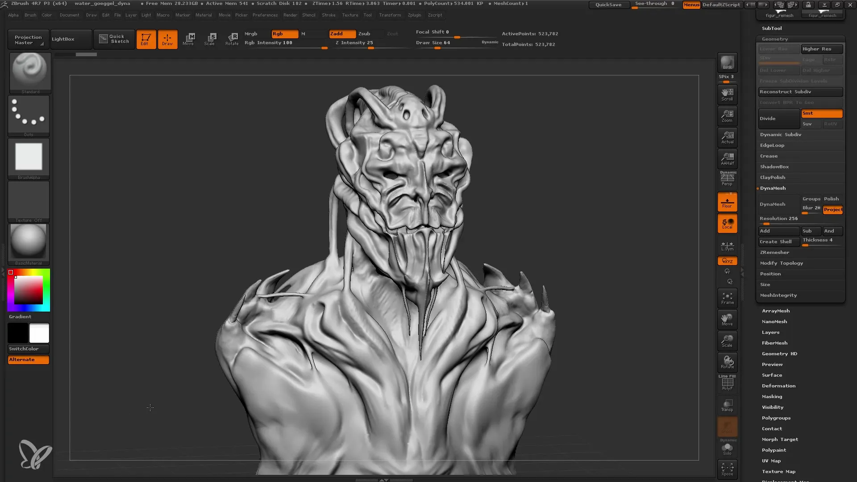Click the right shelf Rotate icon
Viewport: 857px width, 482px height.
[x=727, y=362]
